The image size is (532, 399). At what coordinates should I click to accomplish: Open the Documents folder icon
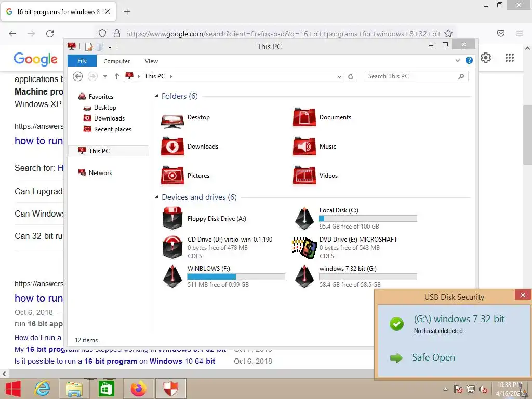coord(304,118)
